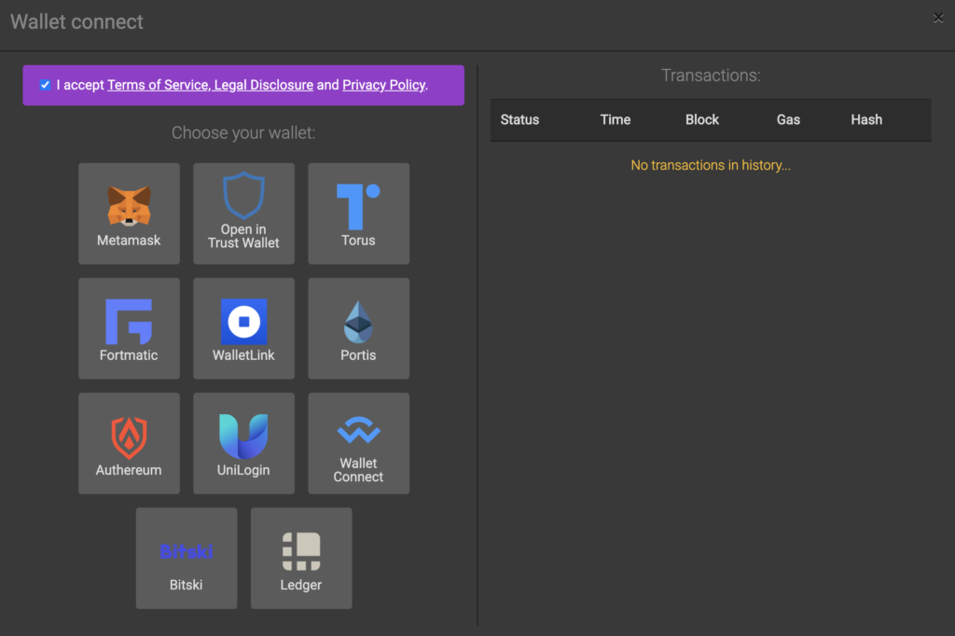Uncheck the I accept terms checkbox
Viewport: 955px width, 636px height.
click(x=45, y=85)
